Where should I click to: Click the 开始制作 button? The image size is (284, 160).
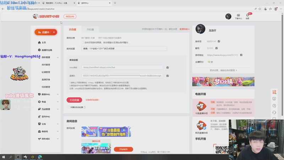123,149
